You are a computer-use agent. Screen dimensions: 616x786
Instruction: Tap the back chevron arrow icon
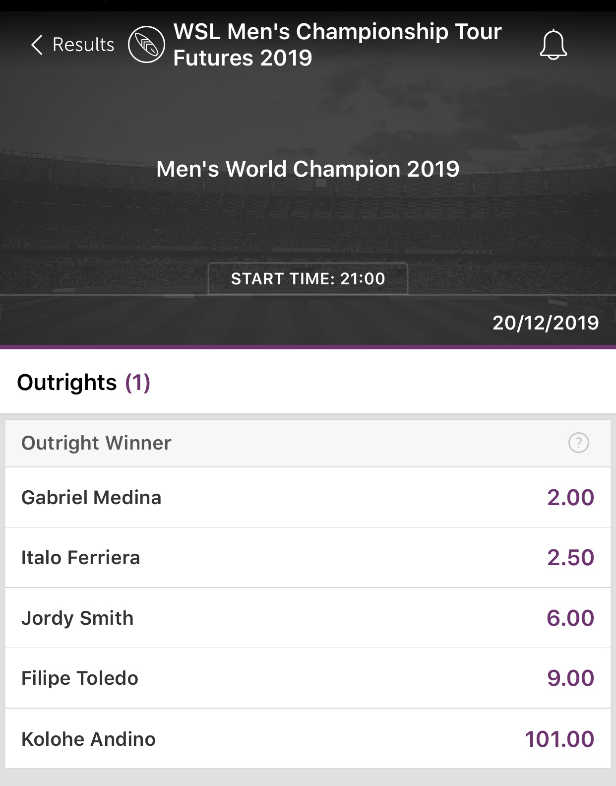coord(37,45)
